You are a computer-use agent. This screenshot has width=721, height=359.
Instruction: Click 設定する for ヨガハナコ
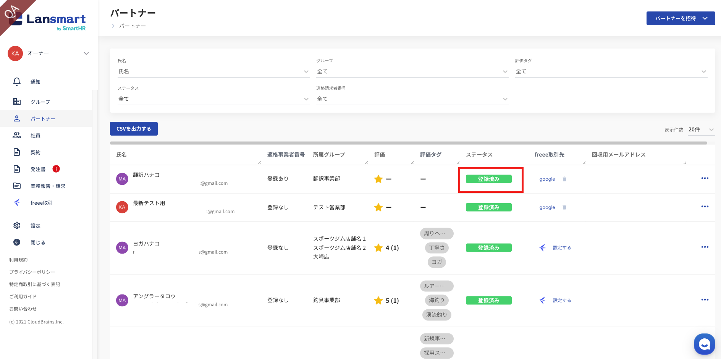click(562, 247)
